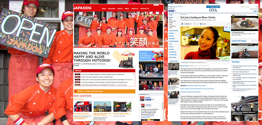Image resolution: width=262 pixels, height=125 pixels.
Task: Expand the YOUR TORONTO sidebar section
Action: (x=174, y=31)
